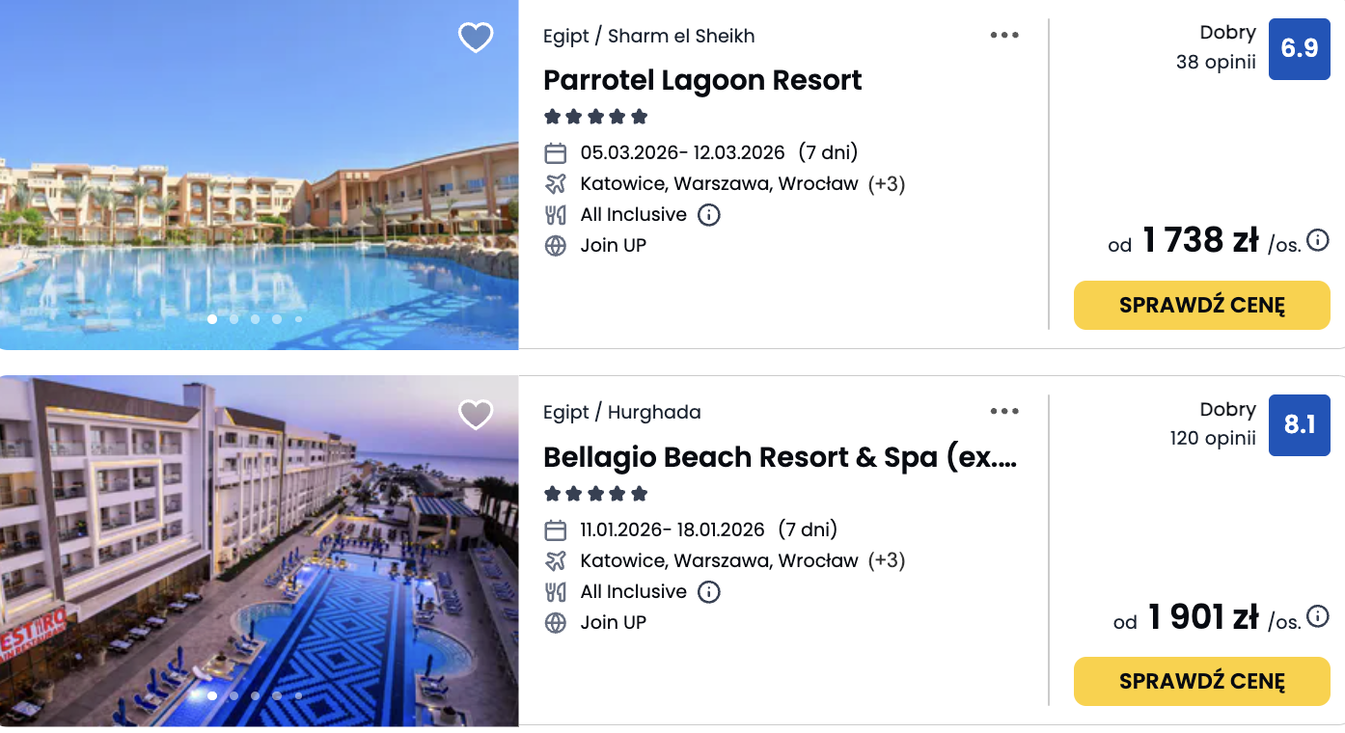Click the heart icon on Bellagio Beach Resort photo
The height and width of the screenshot is (733, 1345).
point(476,415)
